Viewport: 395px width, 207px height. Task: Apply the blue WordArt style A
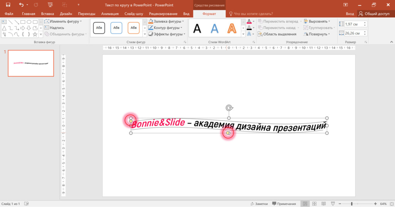214,28
